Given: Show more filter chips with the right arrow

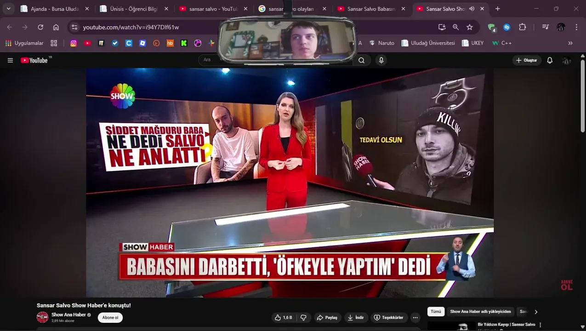Looking at the screenshot, I should click(536, 312).
